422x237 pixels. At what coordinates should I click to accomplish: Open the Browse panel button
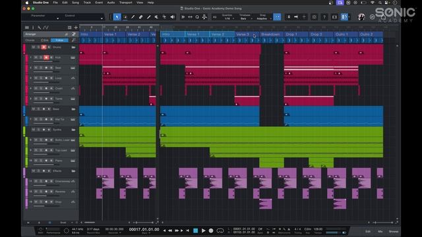[393, 231]
